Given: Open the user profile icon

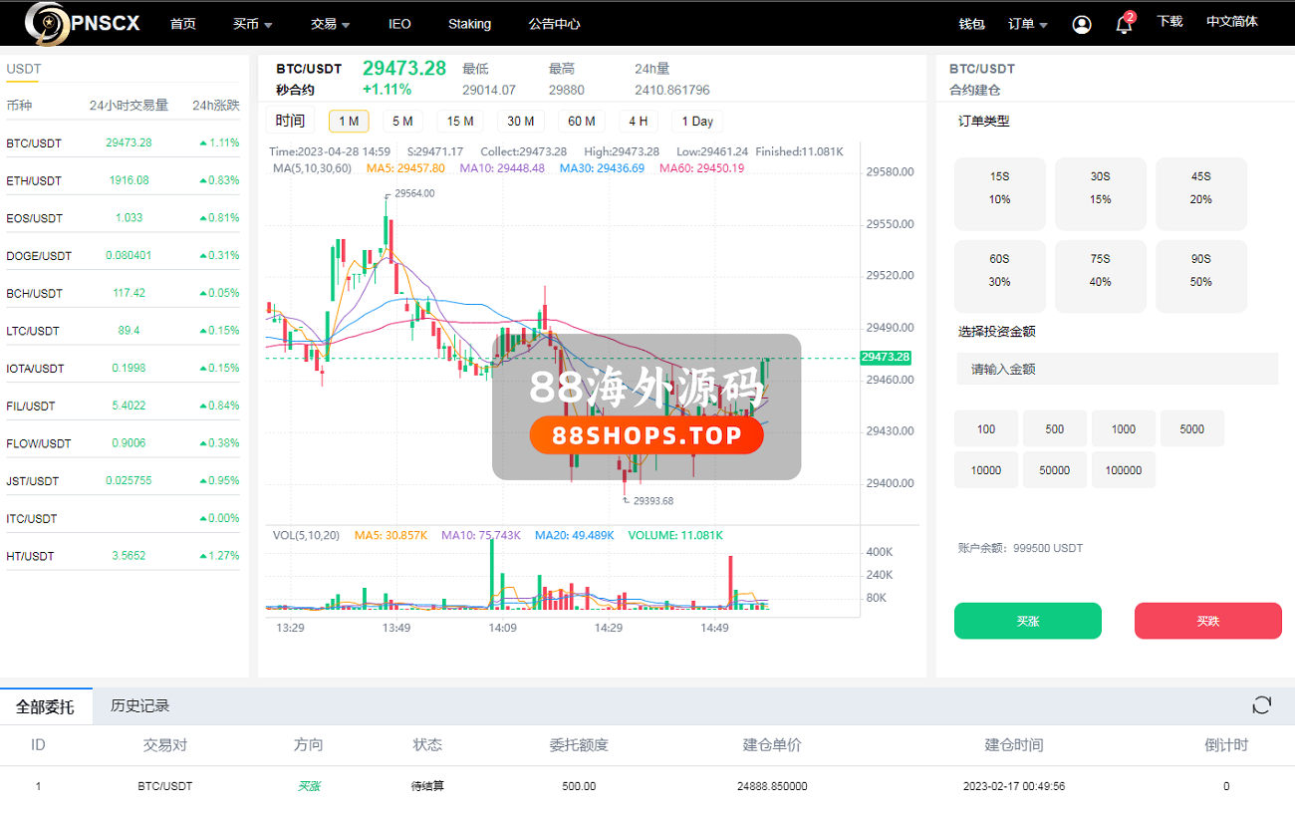Looking at the screenshot, I should (x=1082, y=24).
